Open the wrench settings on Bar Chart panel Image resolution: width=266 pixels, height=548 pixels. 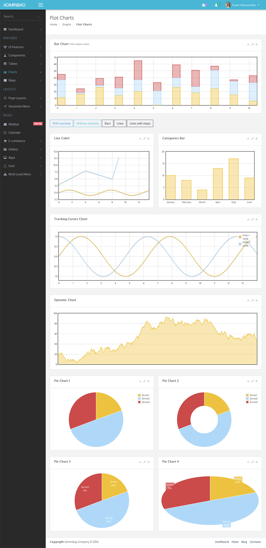(x=252, y=44)
